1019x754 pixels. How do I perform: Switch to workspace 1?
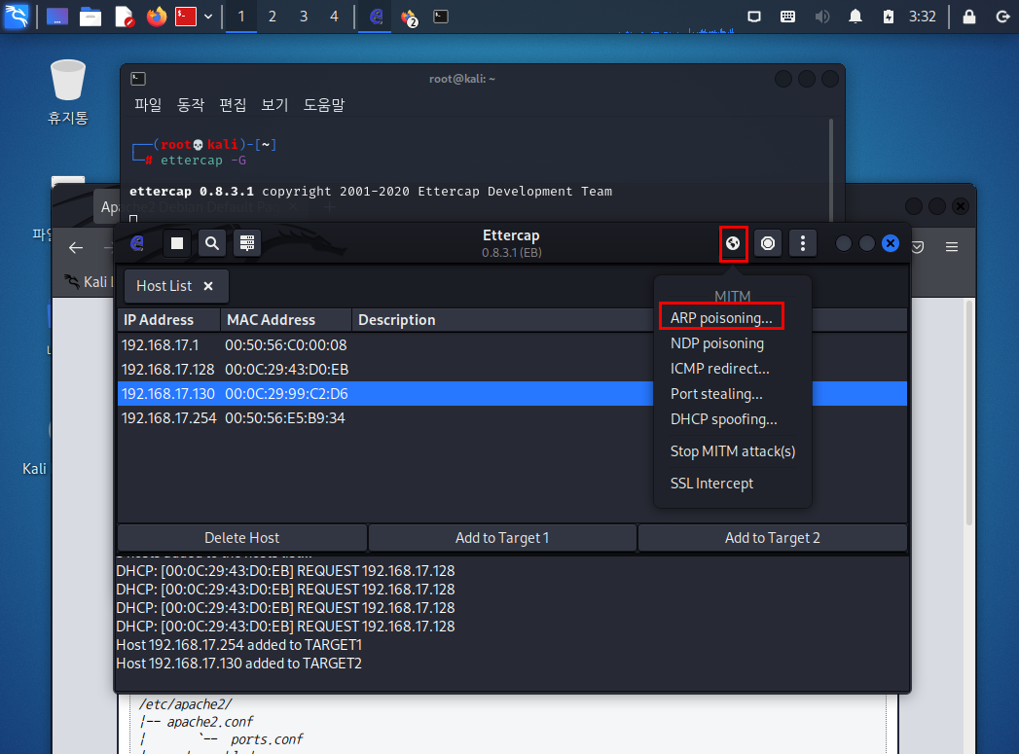click(241, 17)
